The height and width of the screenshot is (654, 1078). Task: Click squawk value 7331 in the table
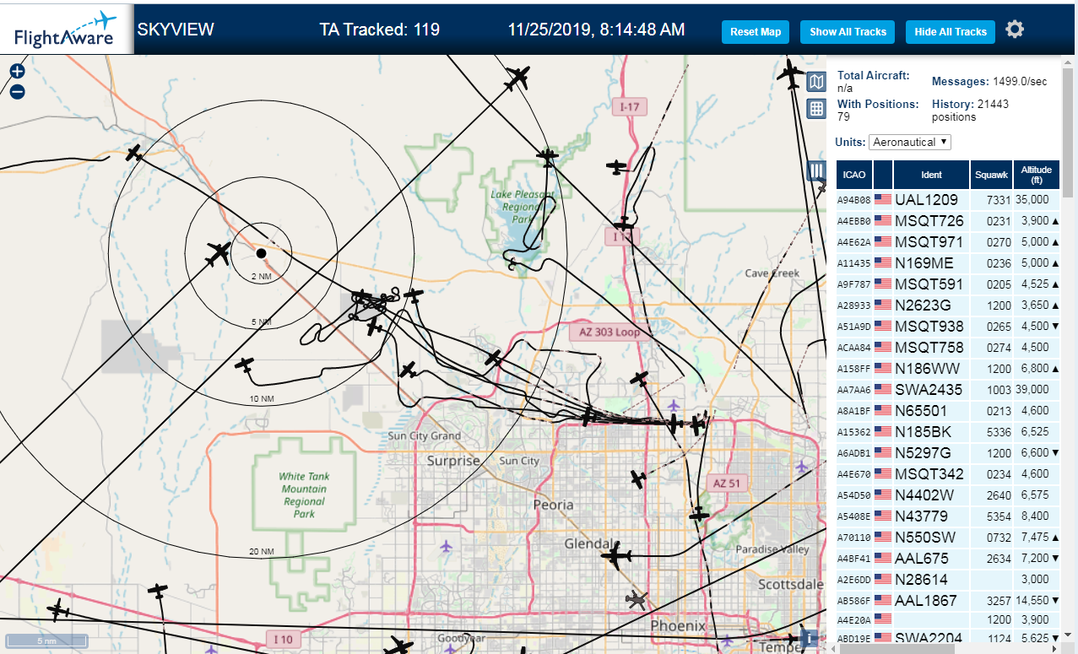click(x=997, y=200)
